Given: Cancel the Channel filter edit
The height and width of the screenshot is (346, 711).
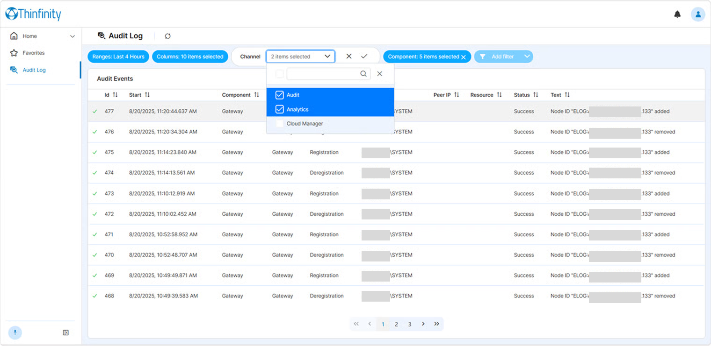Looking at the screenshot, I should click(349, 56).
